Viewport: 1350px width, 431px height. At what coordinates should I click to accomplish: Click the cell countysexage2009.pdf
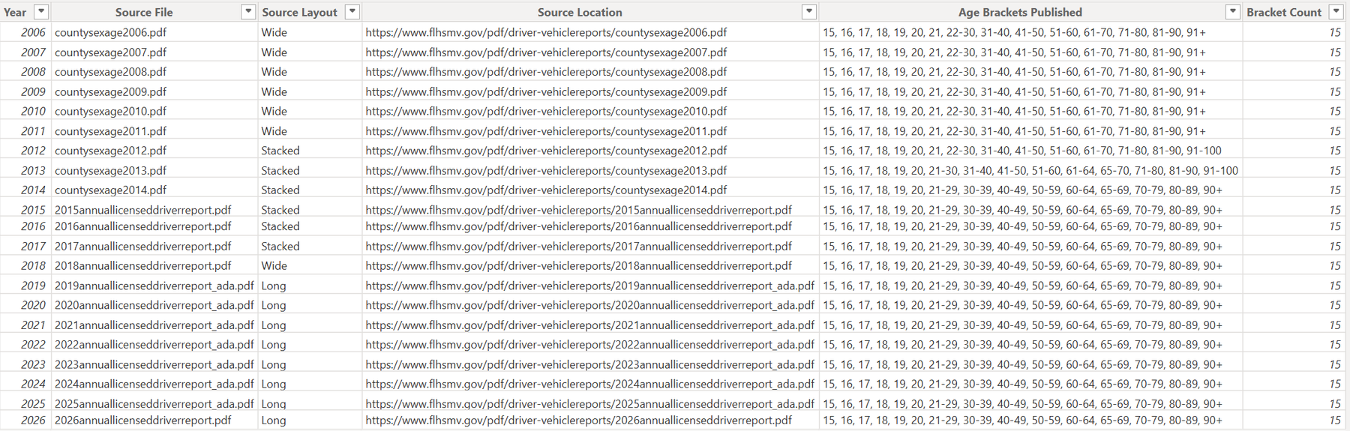point(110,91)
